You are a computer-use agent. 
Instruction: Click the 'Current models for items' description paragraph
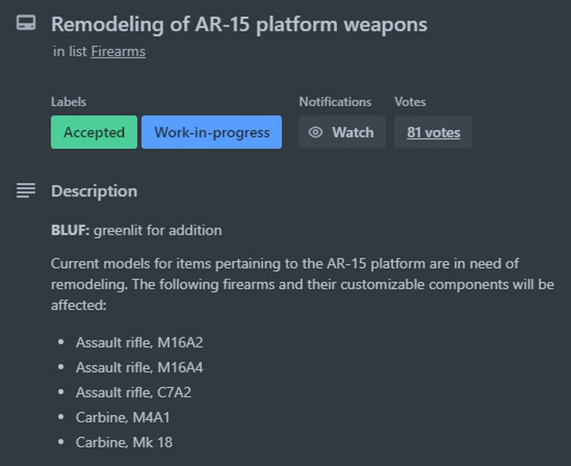302,285
